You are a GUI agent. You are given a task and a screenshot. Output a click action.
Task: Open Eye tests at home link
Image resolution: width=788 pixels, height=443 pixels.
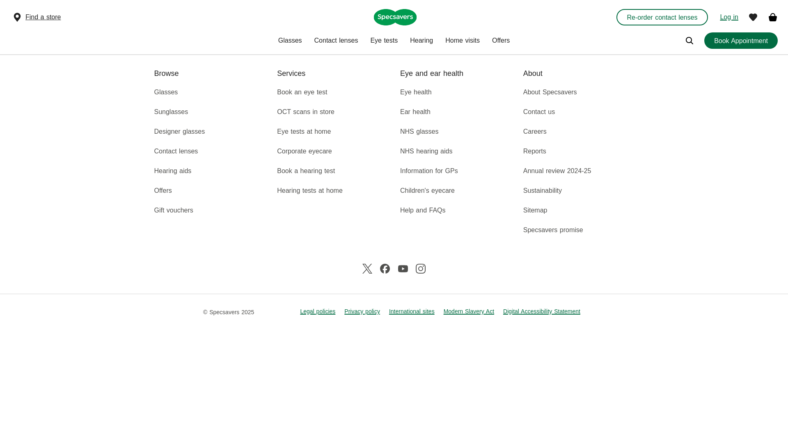304,132
